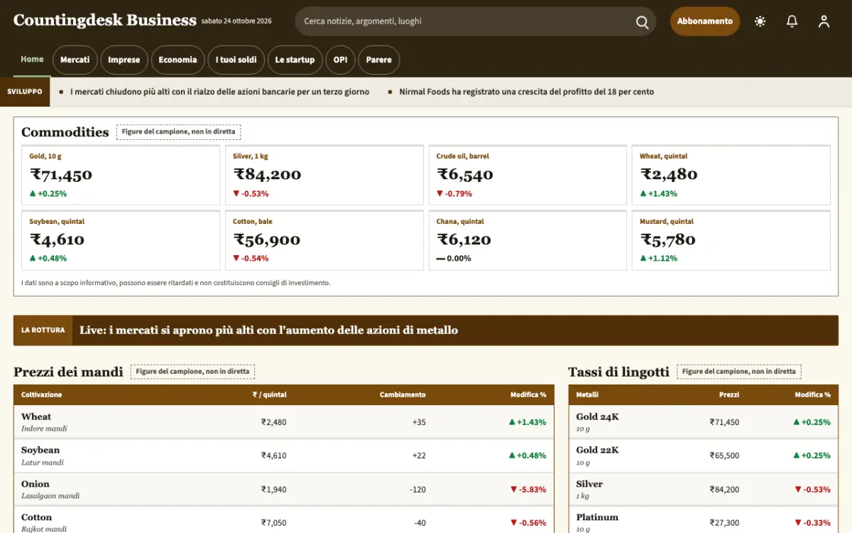Open the Imprese nav item
Viewport: 852px width, 533px height.
pos(124,60)
